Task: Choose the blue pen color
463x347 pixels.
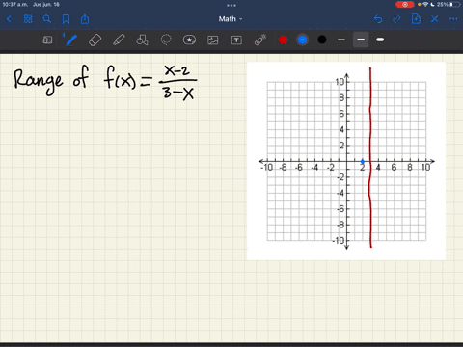Action: click(303, 40)
